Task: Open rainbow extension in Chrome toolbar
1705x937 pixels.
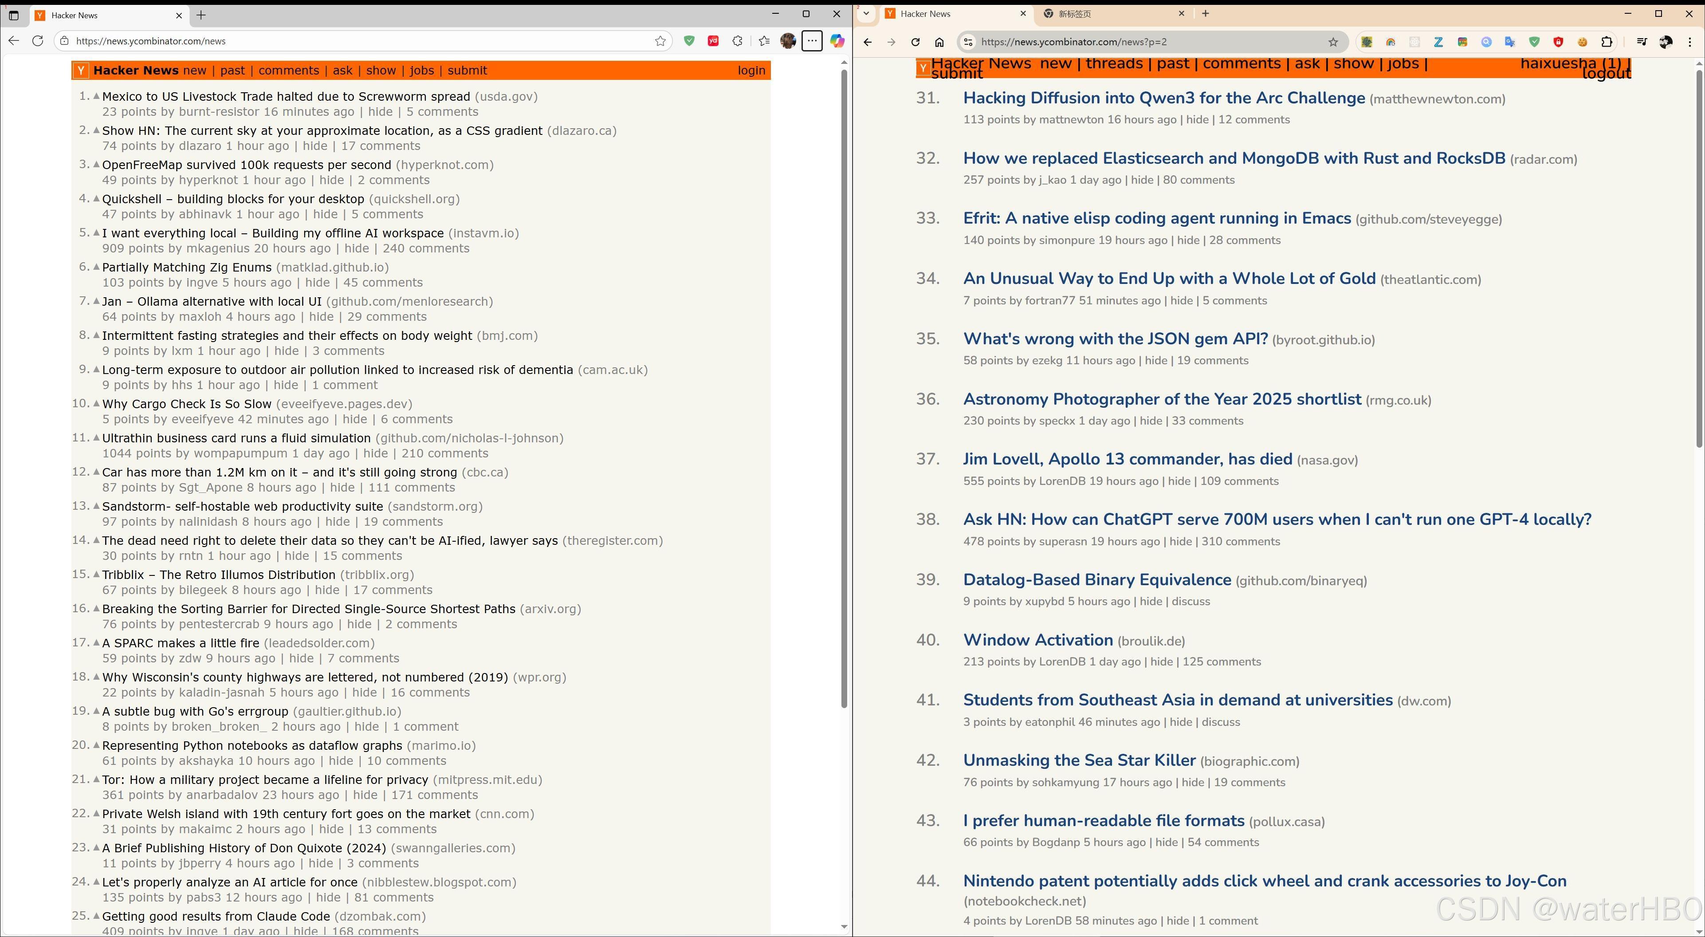Action: coord(1391,43)
